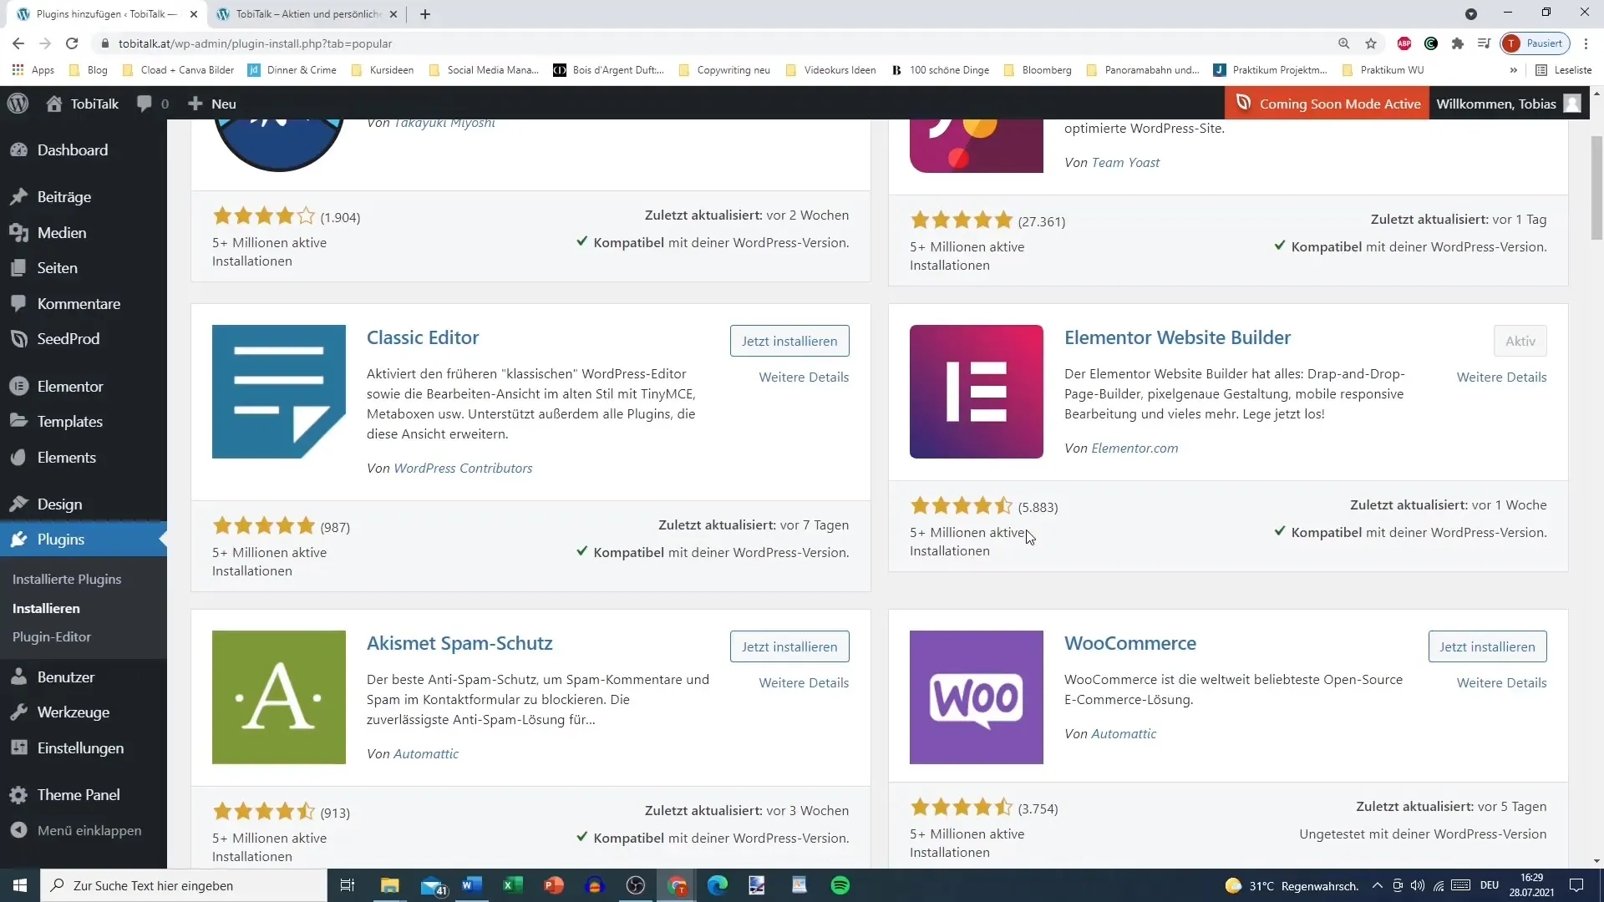Open Weitere Details for Akismet
The height and width of the screenshot is (902, 1604).
[x=804, y=683]
